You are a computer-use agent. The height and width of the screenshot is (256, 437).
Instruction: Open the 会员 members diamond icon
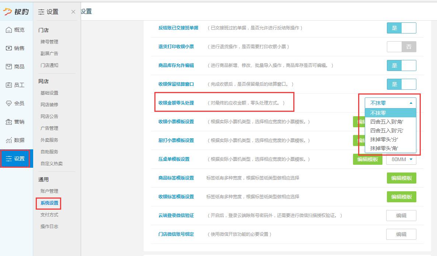coord(9,103)
